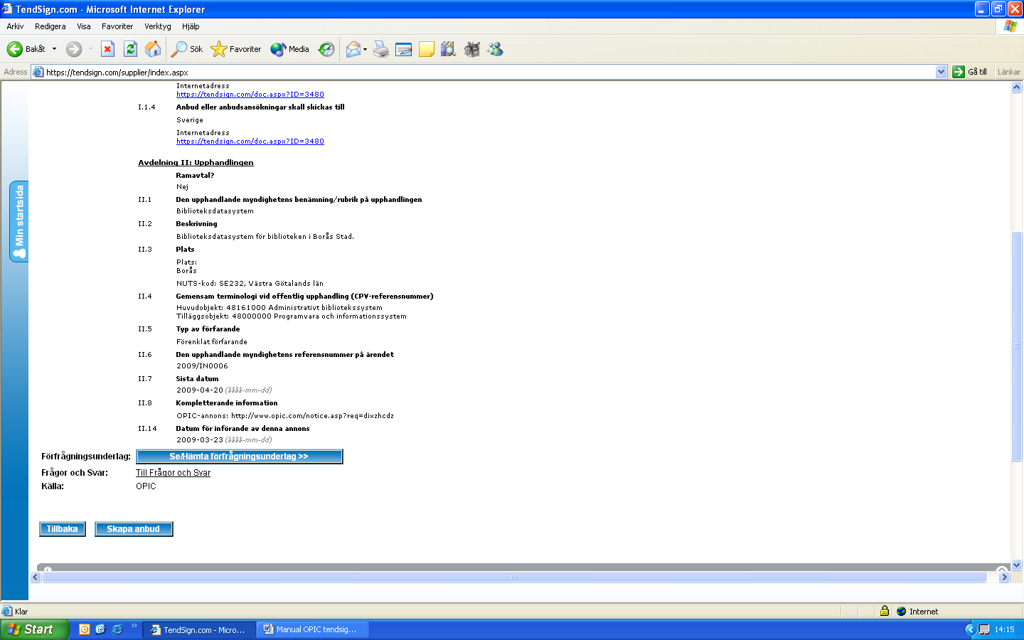Click the horizontal scrollbar thumb
Image resolution: width=1024 pixels, height=640 pixels.
(x=514, y=577)
